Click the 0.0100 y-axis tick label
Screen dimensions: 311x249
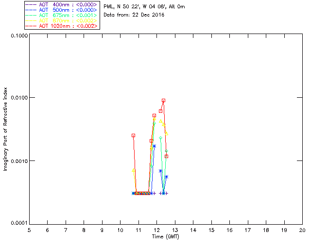pyautogui.click(x=19, y=98)
